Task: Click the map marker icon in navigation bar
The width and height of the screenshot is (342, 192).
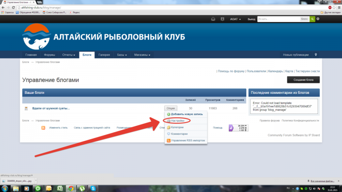Action: 316,55
